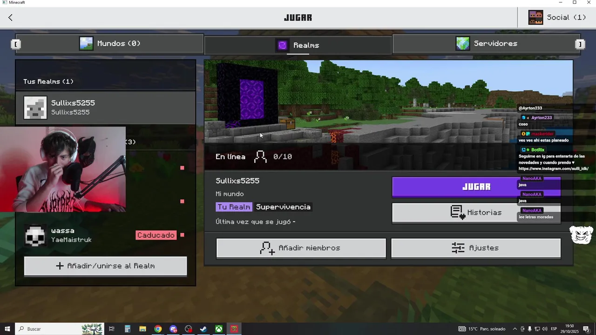Click the left bracket tab-navigation button
Viewport: 596px width, 335px height.
pyautogui.click(x=16, y=44)
